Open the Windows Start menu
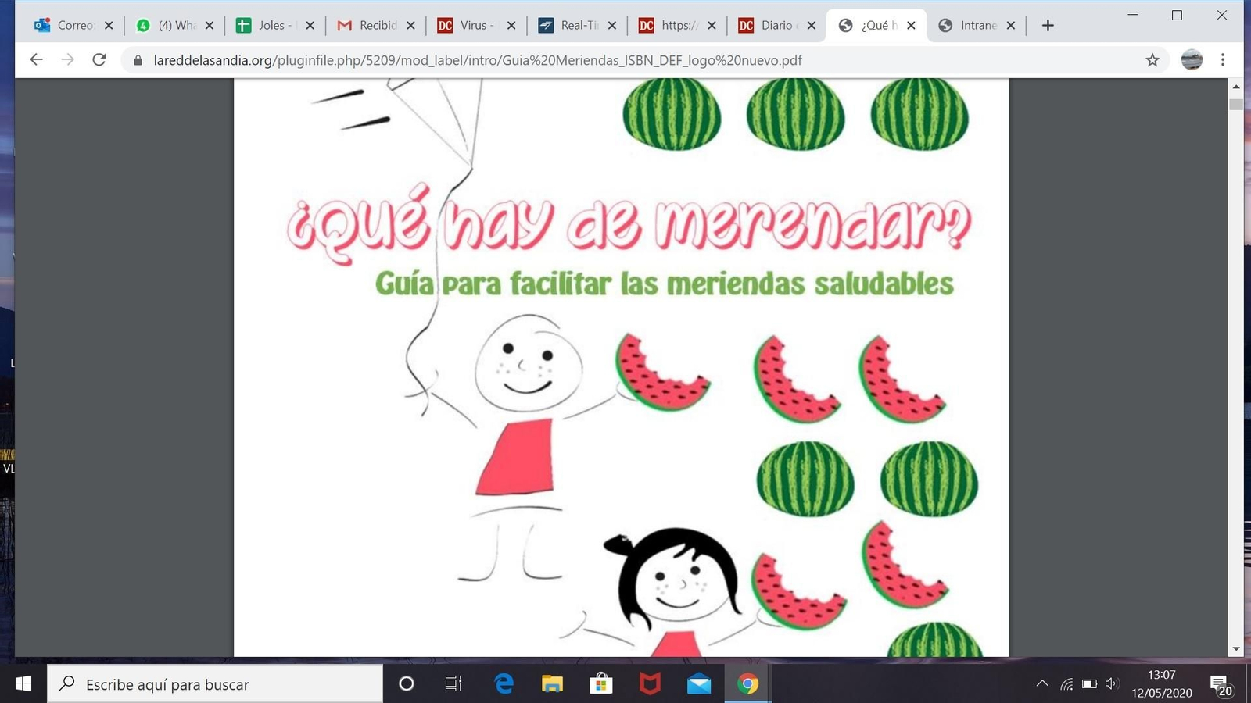Screen dimensions: 1251x703 tap(23, 684)
